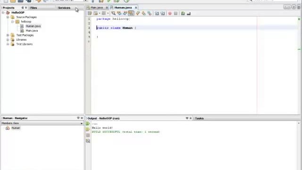Screen dimensions: 302x170
Task: Click Stop icon in Output sidebar
Action: 88,136
